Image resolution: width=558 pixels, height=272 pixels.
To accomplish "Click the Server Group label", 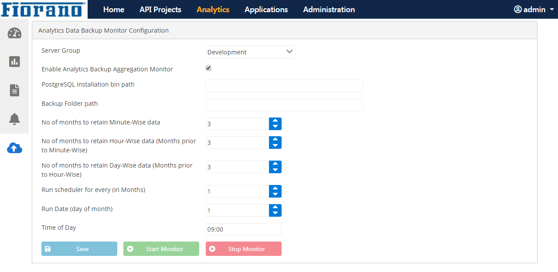I will coord(61,50).
